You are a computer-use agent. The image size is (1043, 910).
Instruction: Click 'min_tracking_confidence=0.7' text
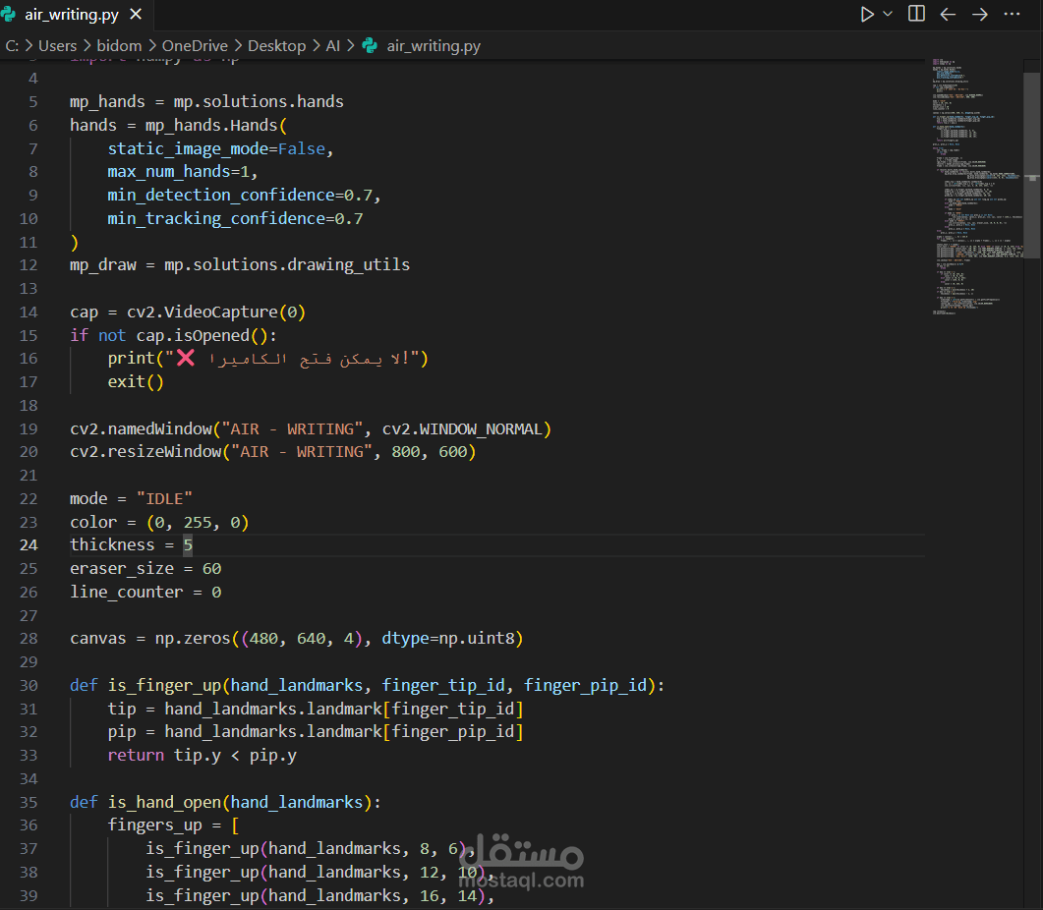tap(236, 219)
